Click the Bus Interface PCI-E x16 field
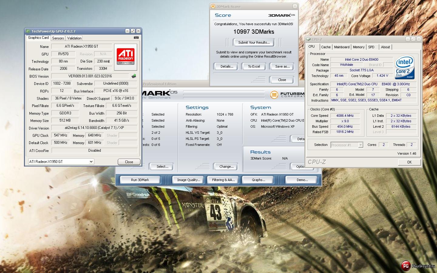The image size is (437, 273). 116,91
